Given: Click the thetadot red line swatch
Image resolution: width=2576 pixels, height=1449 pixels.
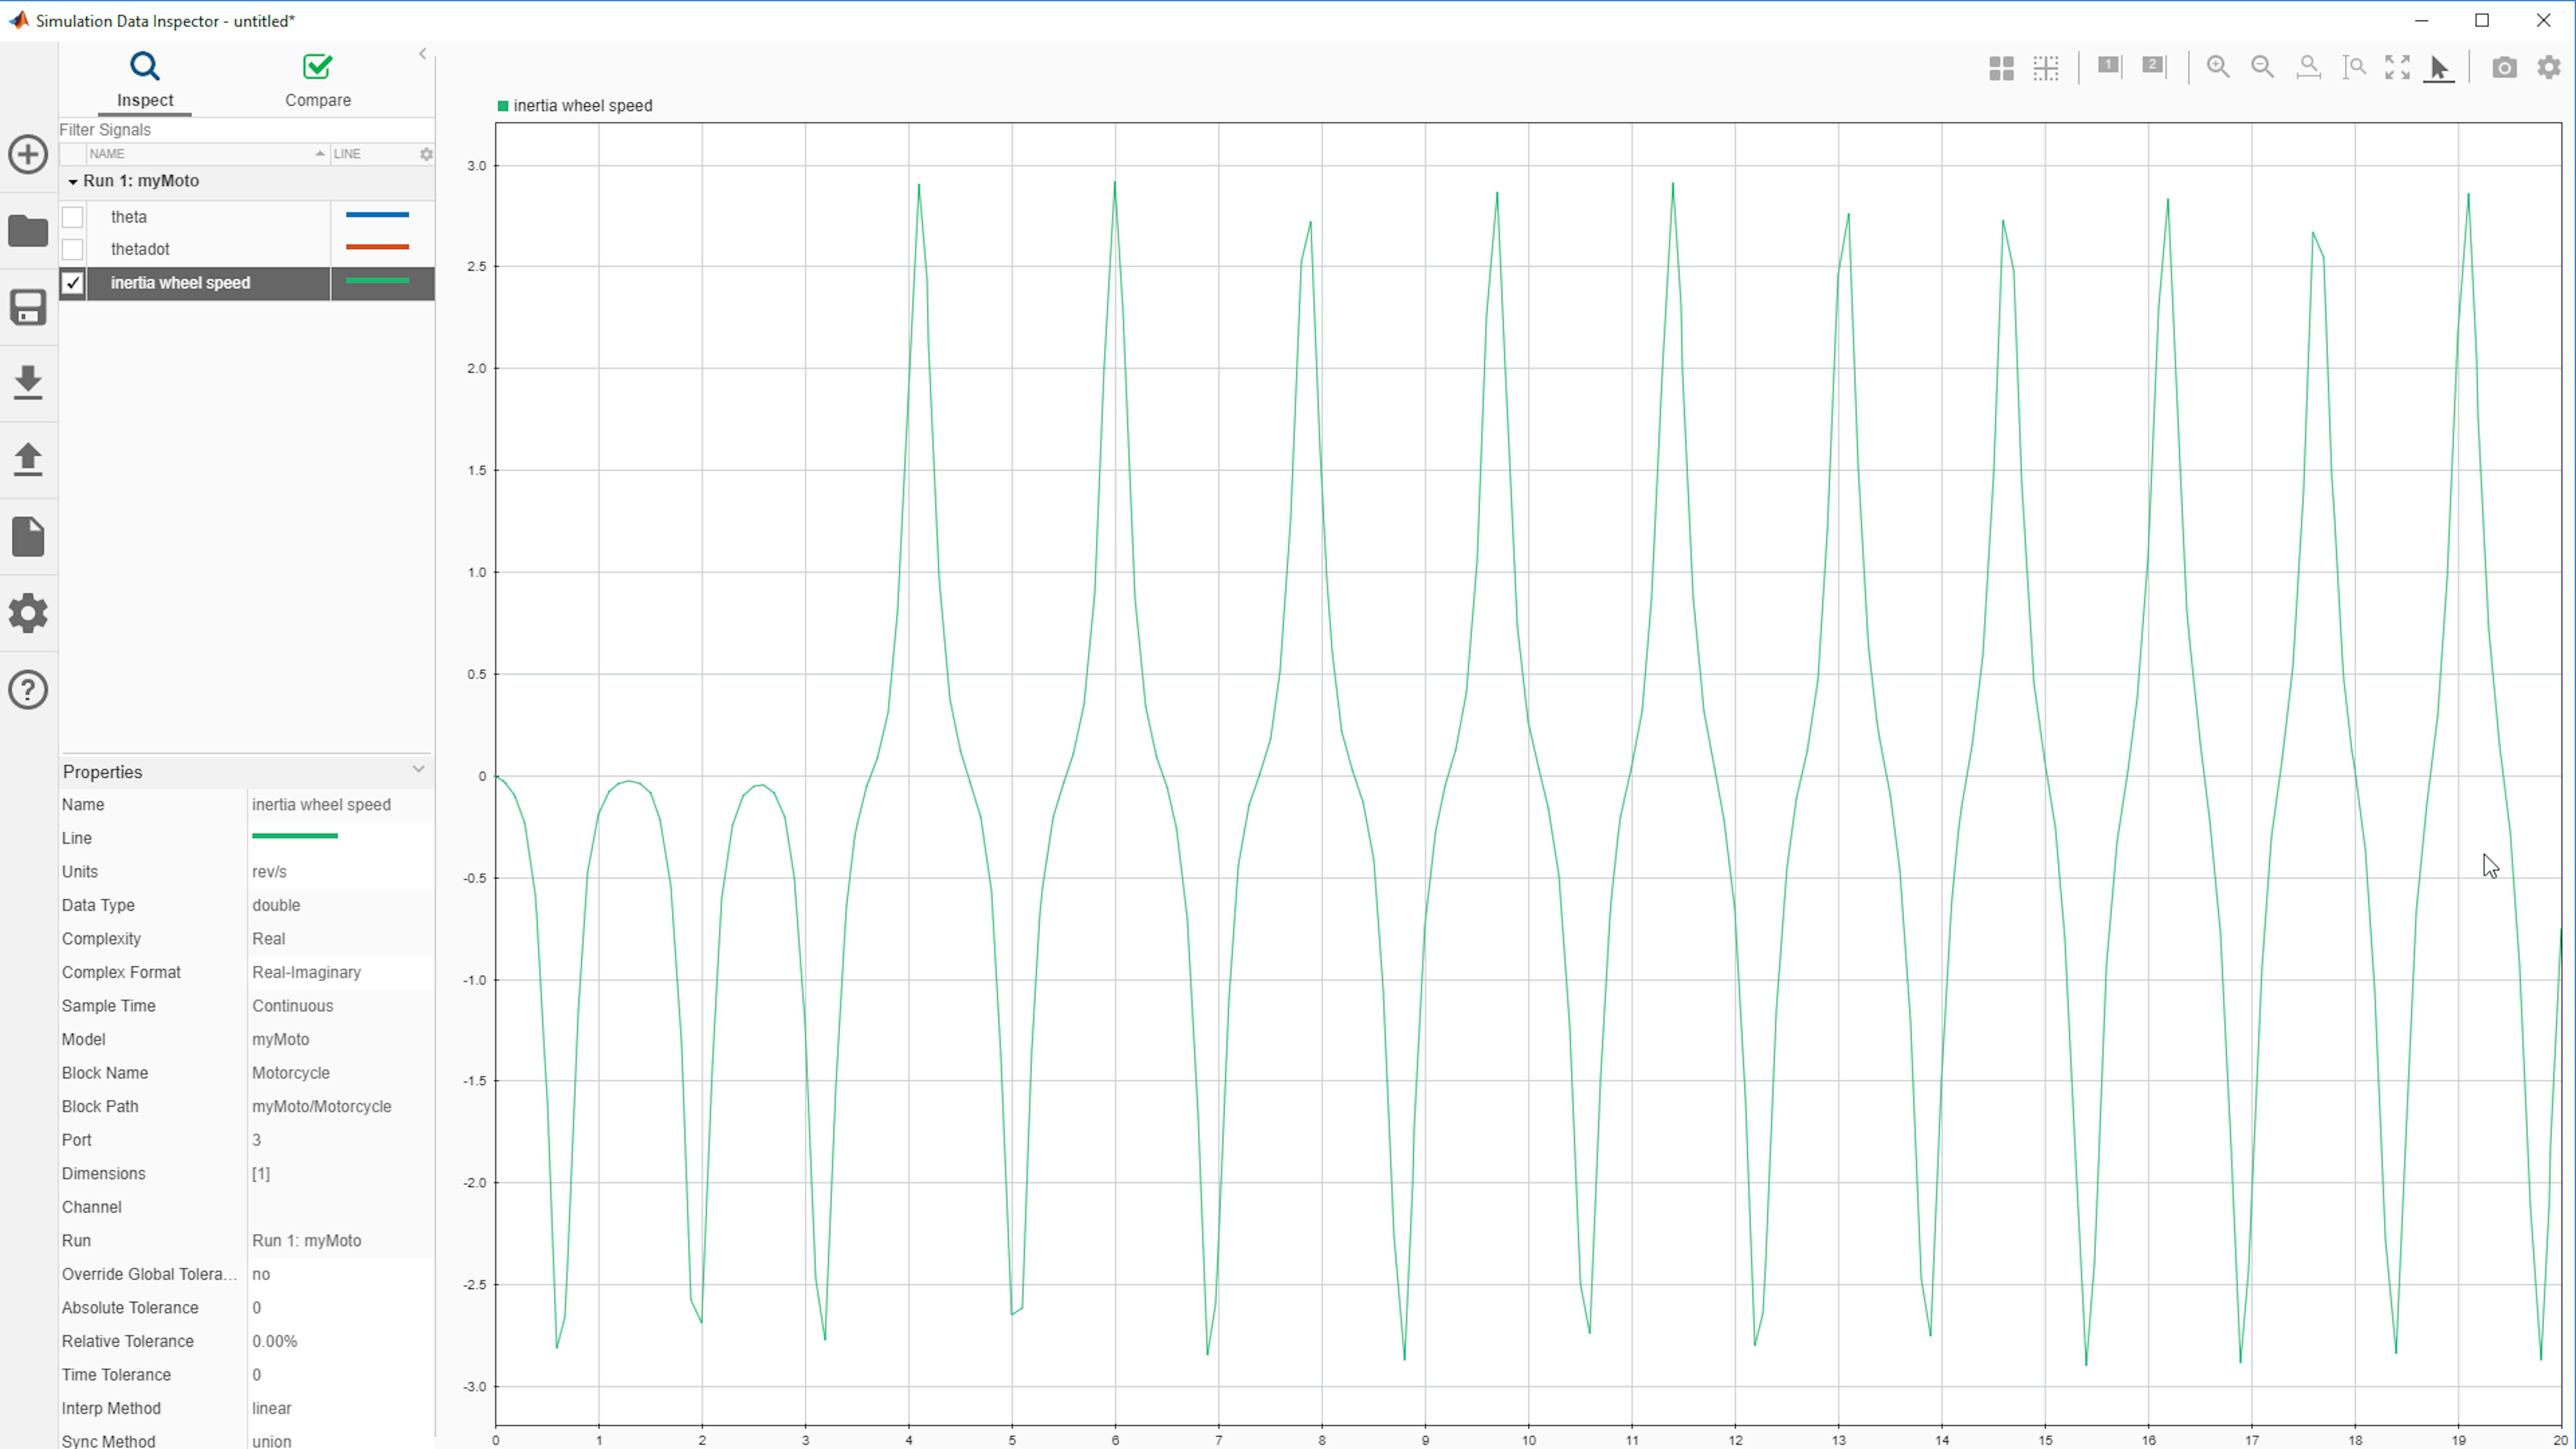Looking at the screenshot, I should [377, 247].
